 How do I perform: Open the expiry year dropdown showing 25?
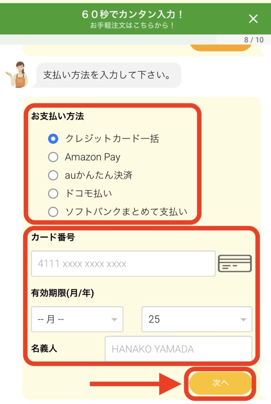(197, 319)
